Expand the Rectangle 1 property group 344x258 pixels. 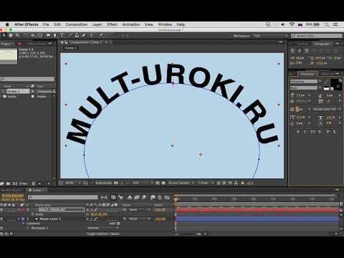tap(28, 228)
